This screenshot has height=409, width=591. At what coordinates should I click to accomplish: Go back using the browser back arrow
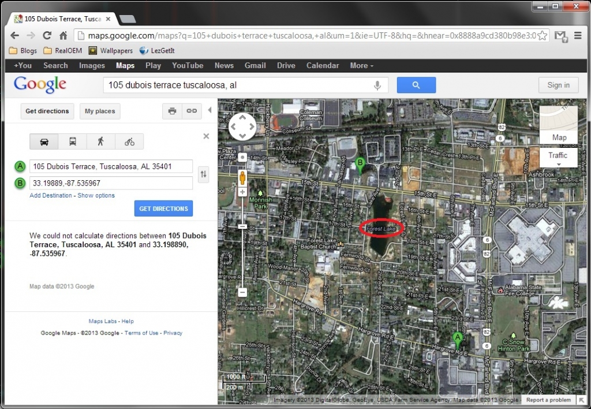pos(14,35)
